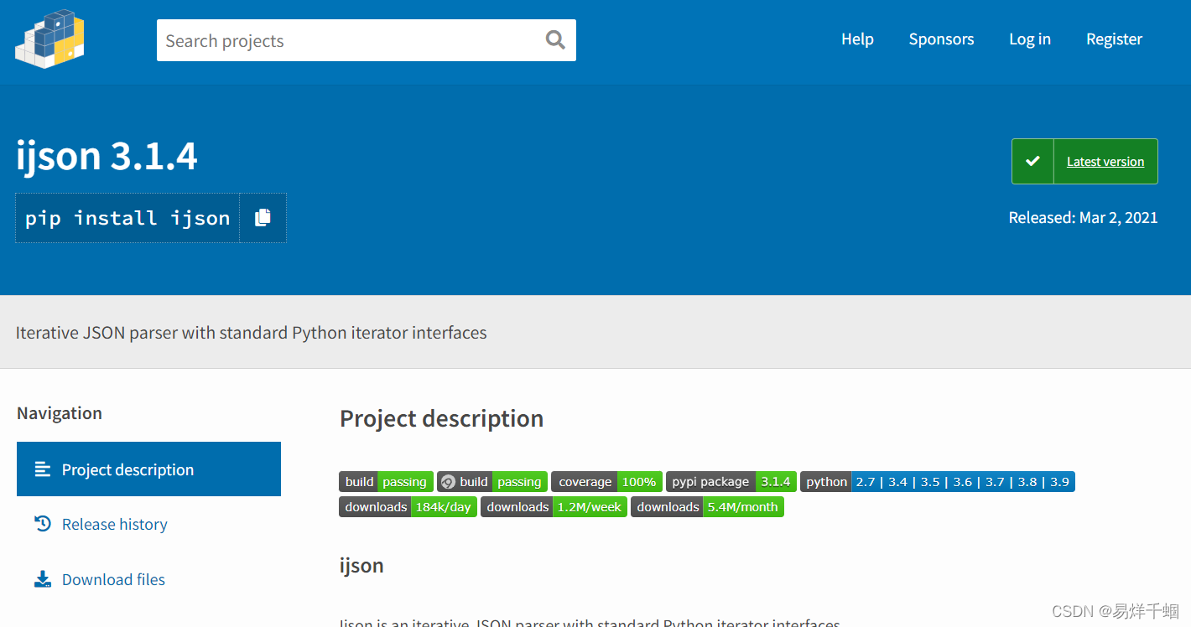Click the downloads 5.4M/month badge
This screenshot has height=627, width=1191.
coord(707,506)
